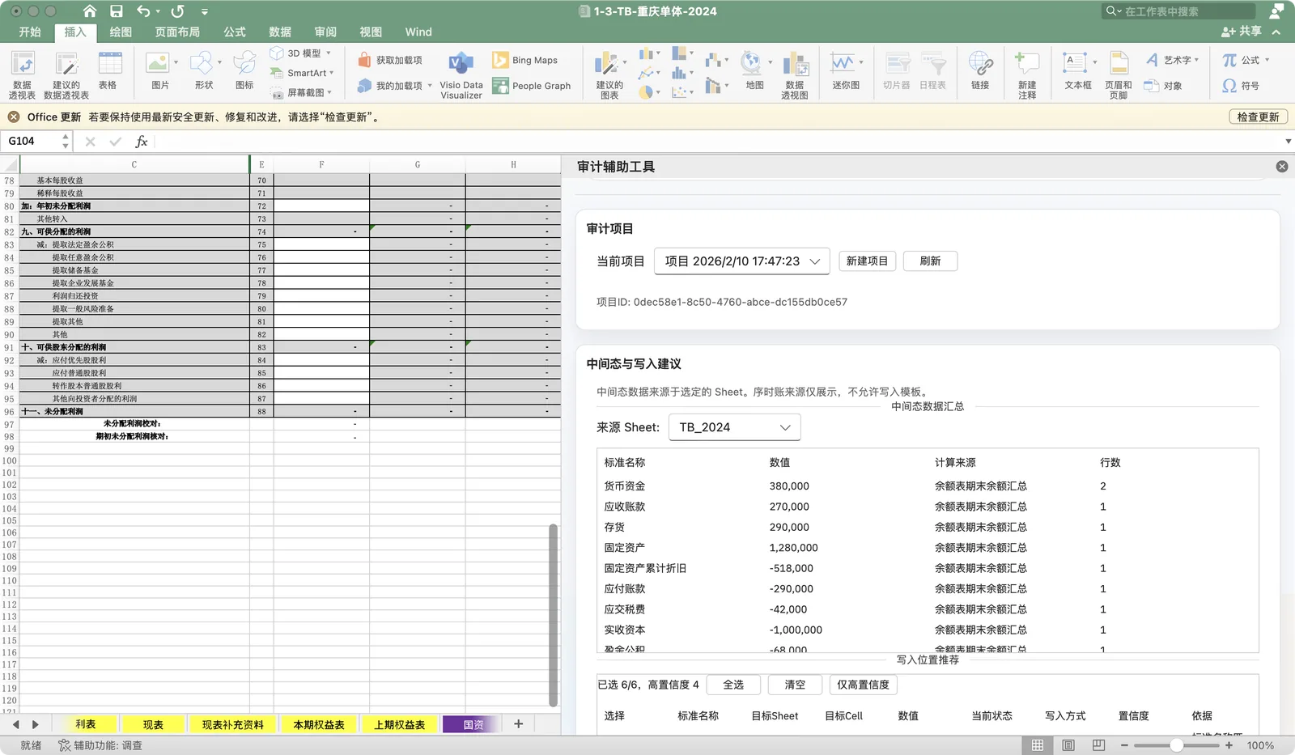Click the home icon in title bar
This screenshot has width=1295, height=755.
pyautogui.click(x=90, y=11)
